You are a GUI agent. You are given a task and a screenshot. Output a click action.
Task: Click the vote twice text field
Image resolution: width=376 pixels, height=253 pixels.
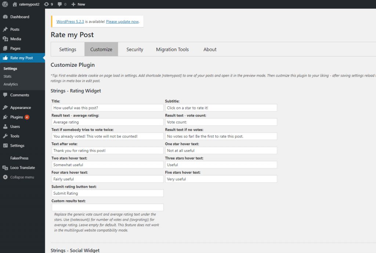pyautogui.click(x=108, y=136)
